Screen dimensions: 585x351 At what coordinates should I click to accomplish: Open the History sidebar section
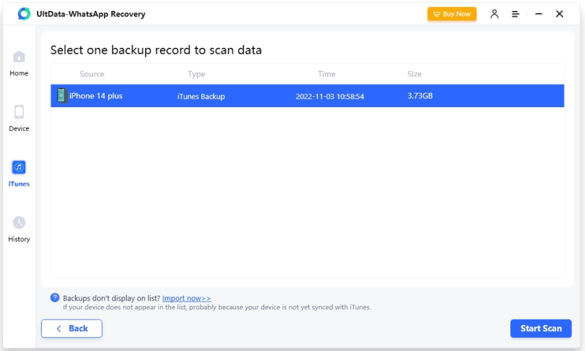19,229
